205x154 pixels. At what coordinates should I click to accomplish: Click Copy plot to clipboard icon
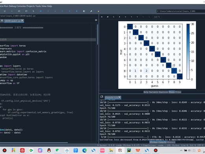[114, 17]
